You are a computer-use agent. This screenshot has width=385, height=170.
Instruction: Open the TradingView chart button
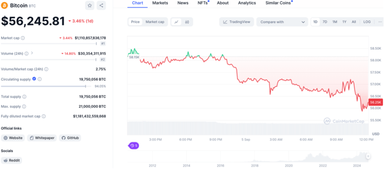tap(237, 22)
